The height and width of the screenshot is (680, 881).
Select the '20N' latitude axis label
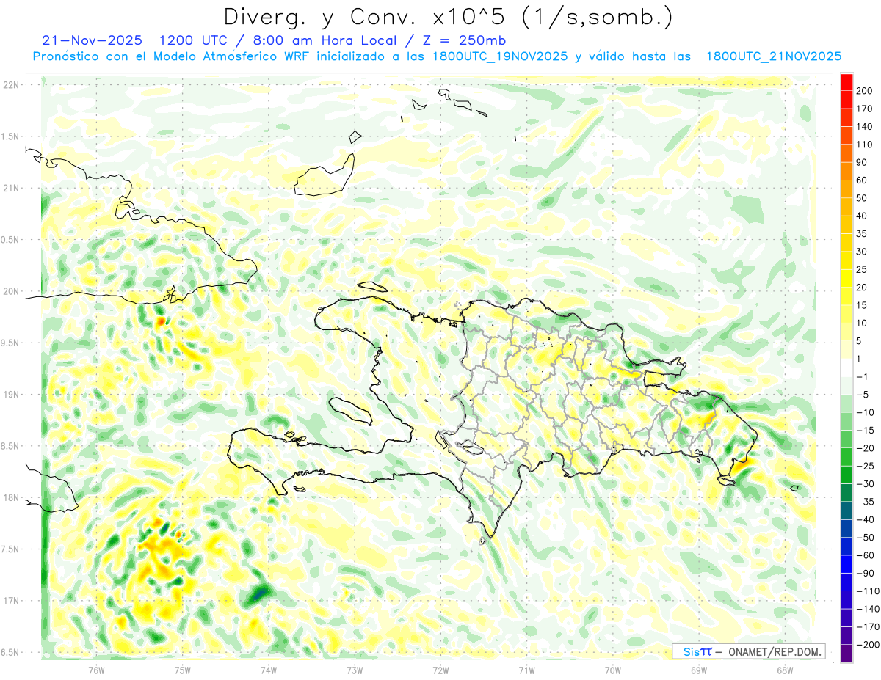pos(10,291)
